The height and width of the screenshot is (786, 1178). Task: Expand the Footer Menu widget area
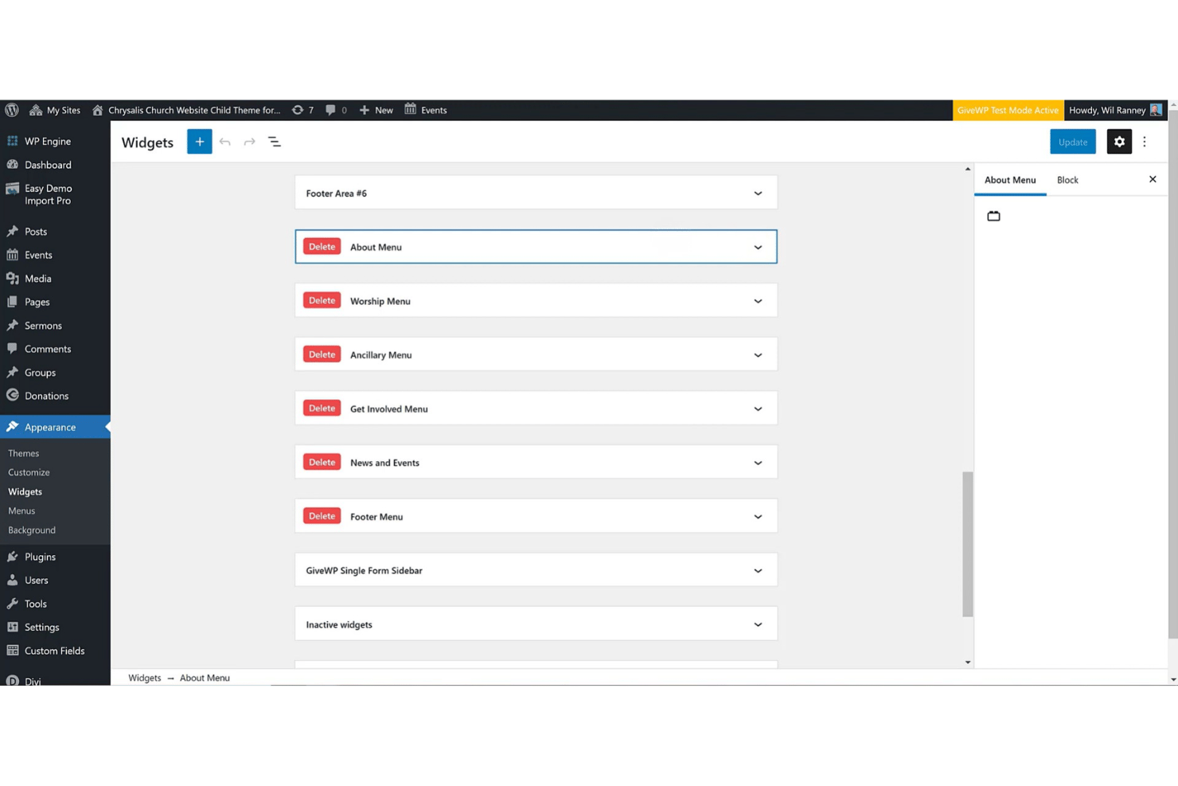click(x=758, y=517)
